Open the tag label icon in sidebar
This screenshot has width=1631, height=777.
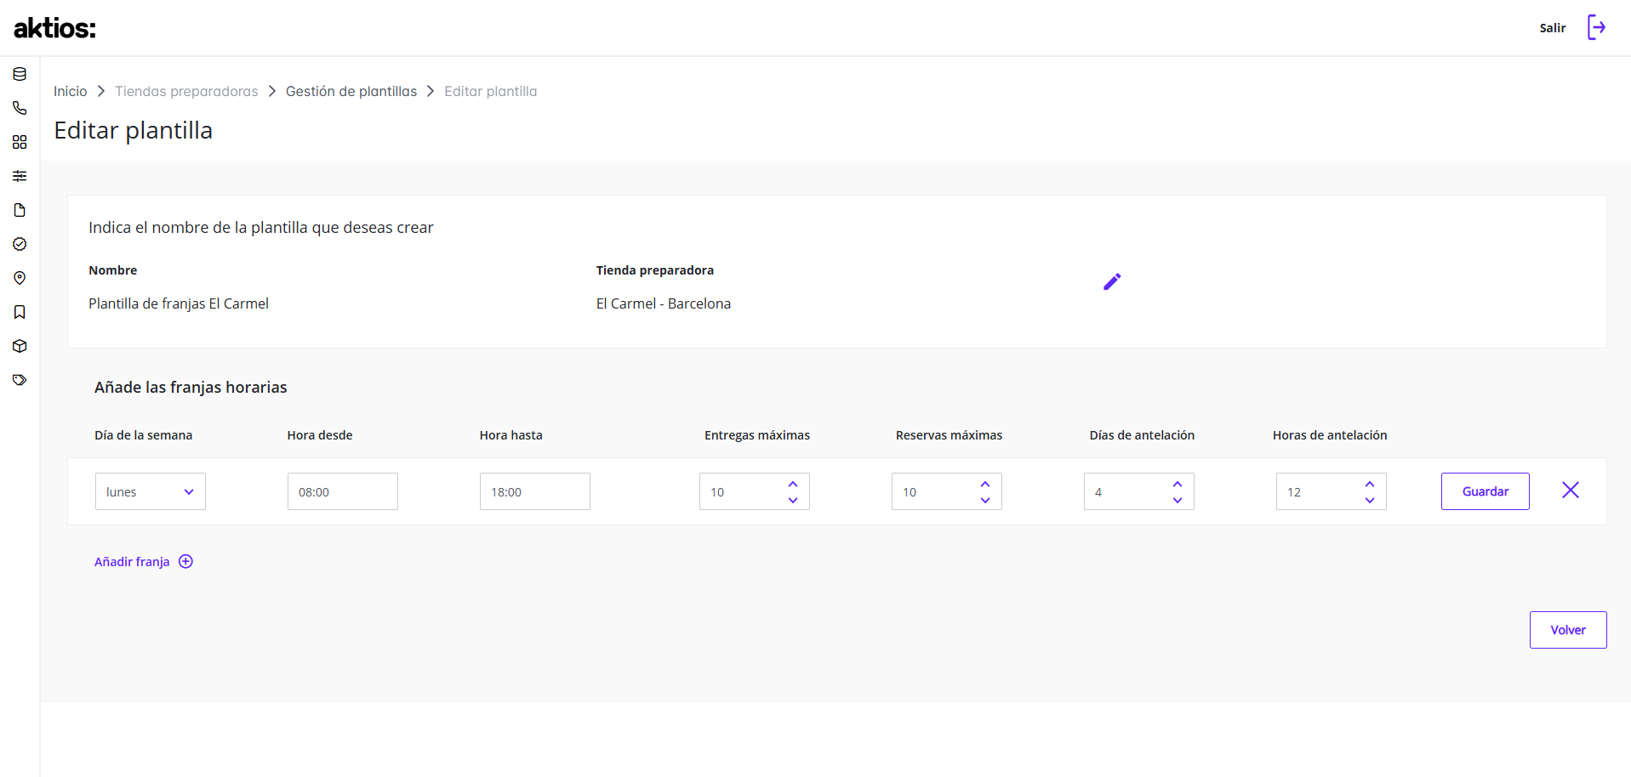tap(20, 380)
